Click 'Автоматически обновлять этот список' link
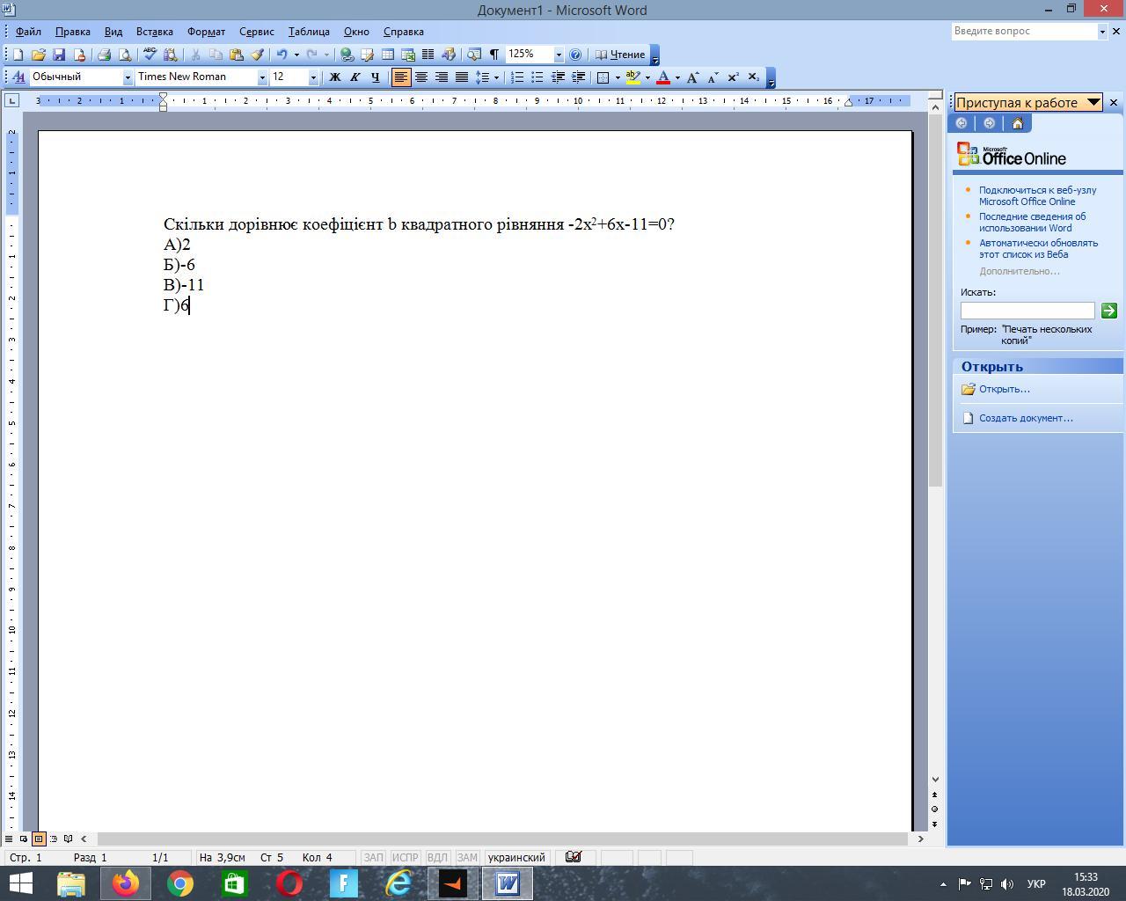The image size is (1126, 901). click(x=1038, y=248)
